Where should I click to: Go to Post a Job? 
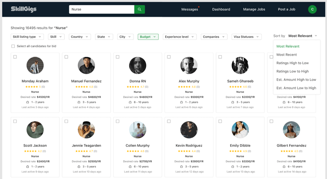click(287, 9)
